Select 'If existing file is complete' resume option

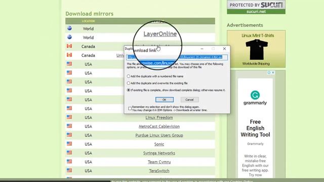click(x=129, y=90)
